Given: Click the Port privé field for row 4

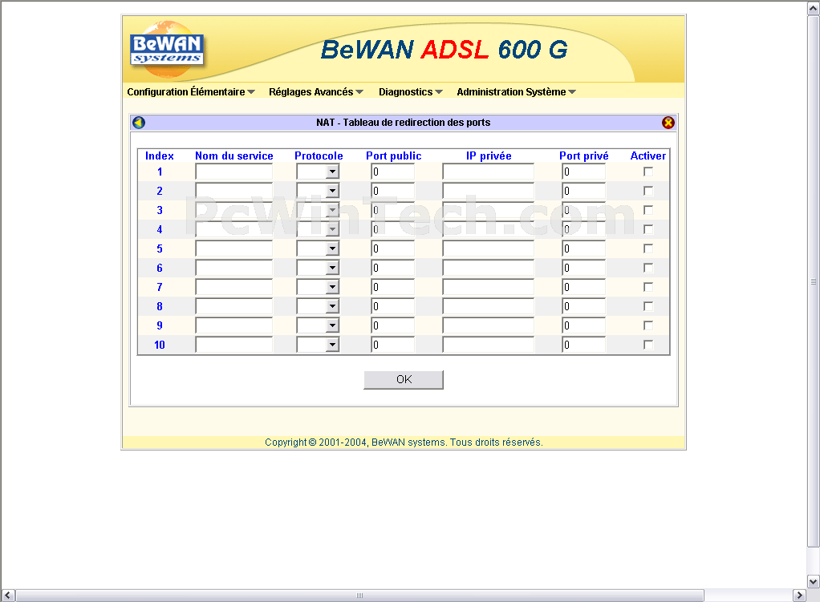Looking at the screenshot, I should click(583, 229).
